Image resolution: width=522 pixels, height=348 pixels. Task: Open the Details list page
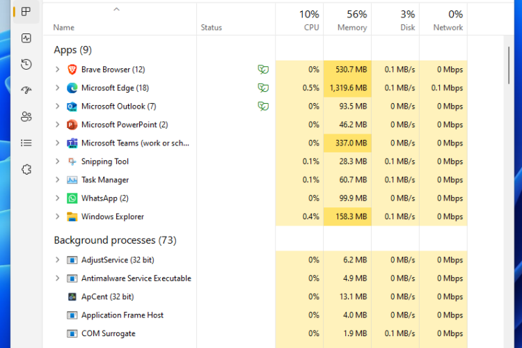(26, 143)
